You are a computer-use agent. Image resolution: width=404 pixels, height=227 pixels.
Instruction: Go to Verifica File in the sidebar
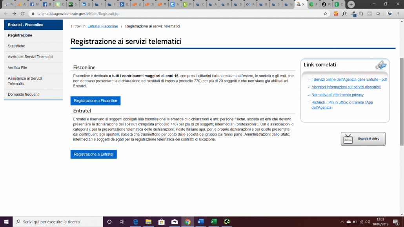33,67
